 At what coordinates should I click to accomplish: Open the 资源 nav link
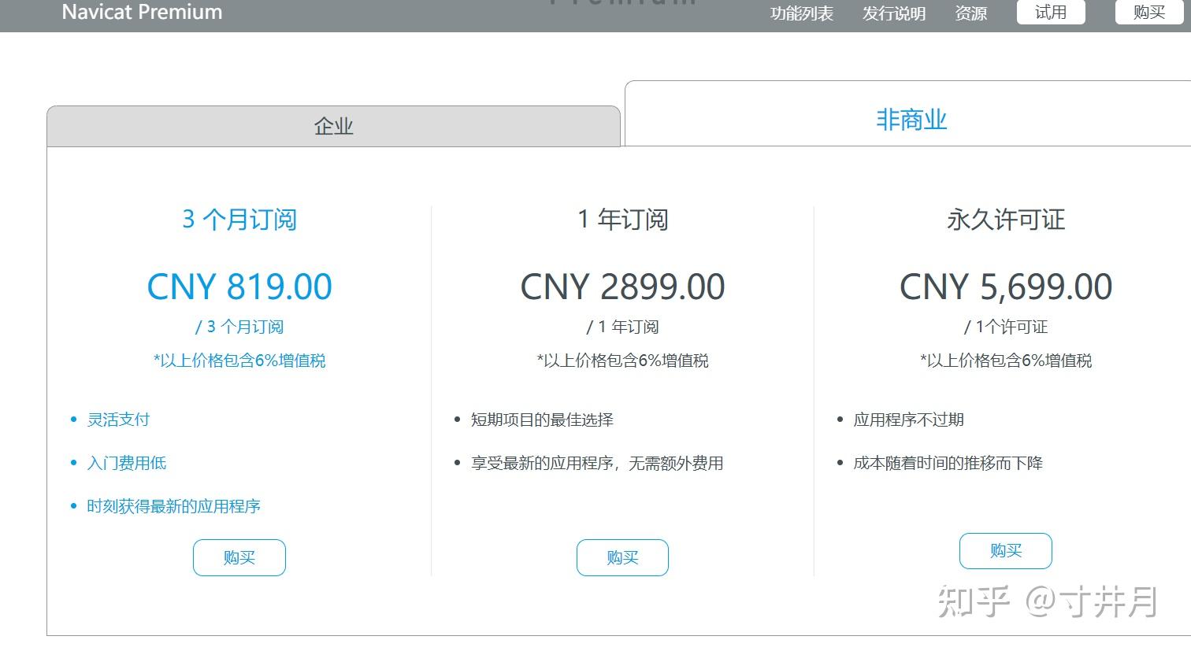[970, 13]
